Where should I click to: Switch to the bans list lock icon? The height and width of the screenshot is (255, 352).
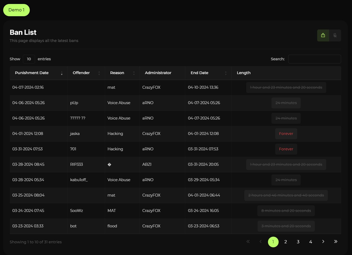[323, 35]
